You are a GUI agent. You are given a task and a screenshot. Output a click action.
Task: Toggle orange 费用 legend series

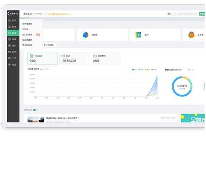[147, 70]
